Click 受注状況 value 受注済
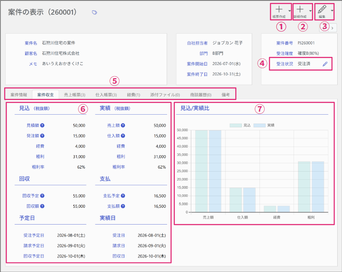Viewport: 342px width, 272px height. [x=304, y=64]
